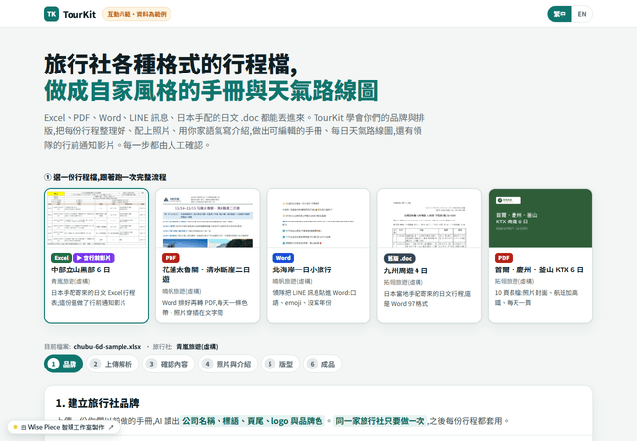Click the PDF badge on the 首爾 KTX card
The height and width of the screenshot is (441, 637).
pos(504,258)
